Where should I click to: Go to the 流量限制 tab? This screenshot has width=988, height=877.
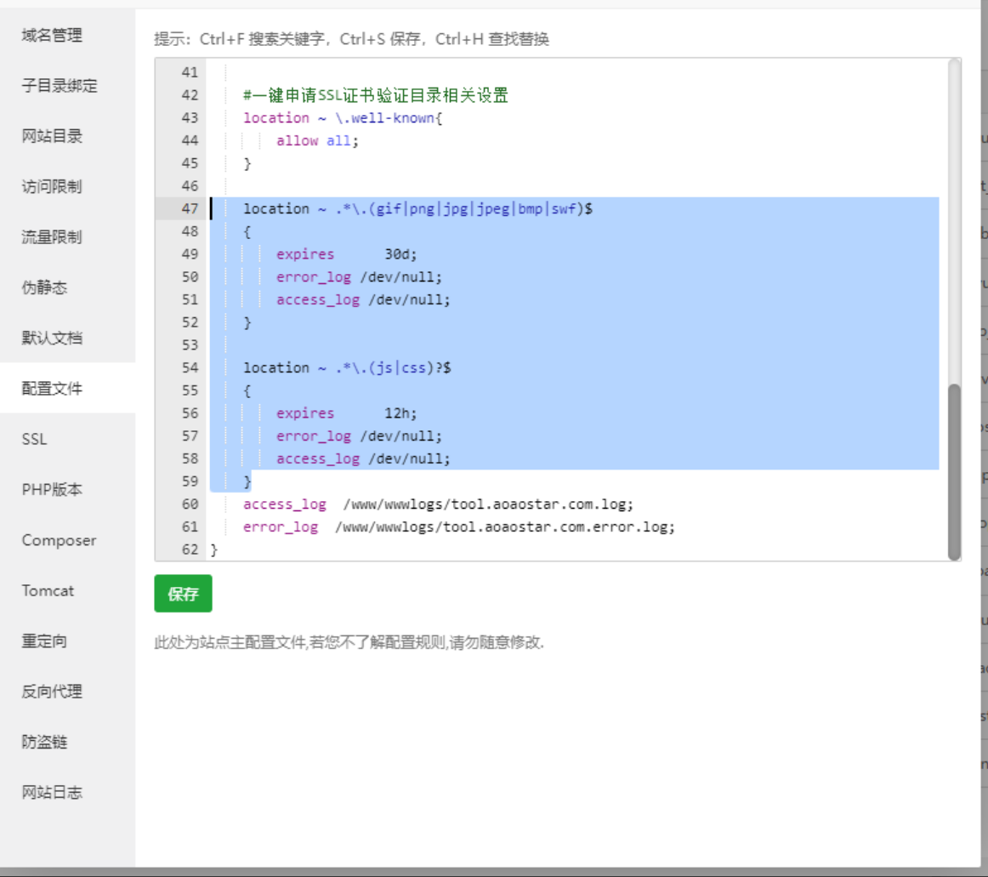tap(52, 237)
